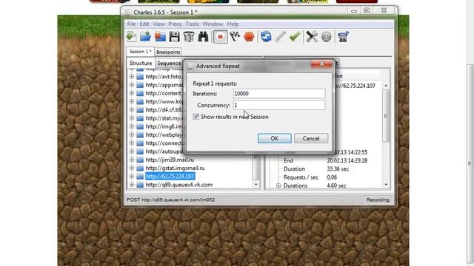Select the Structure view tab
Screen dimensions: 474x266
(x=141, y=63)
